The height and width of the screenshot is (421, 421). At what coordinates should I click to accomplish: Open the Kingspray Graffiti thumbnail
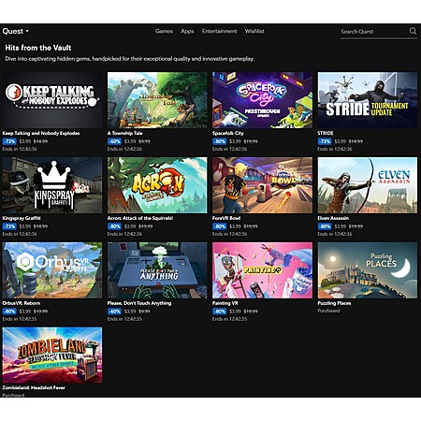tap(52, 185)
